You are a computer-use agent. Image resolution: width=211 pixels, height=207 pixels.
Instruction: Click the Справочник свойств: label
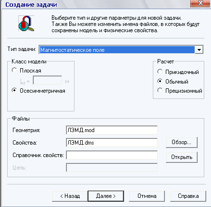(x=38, y=155)
